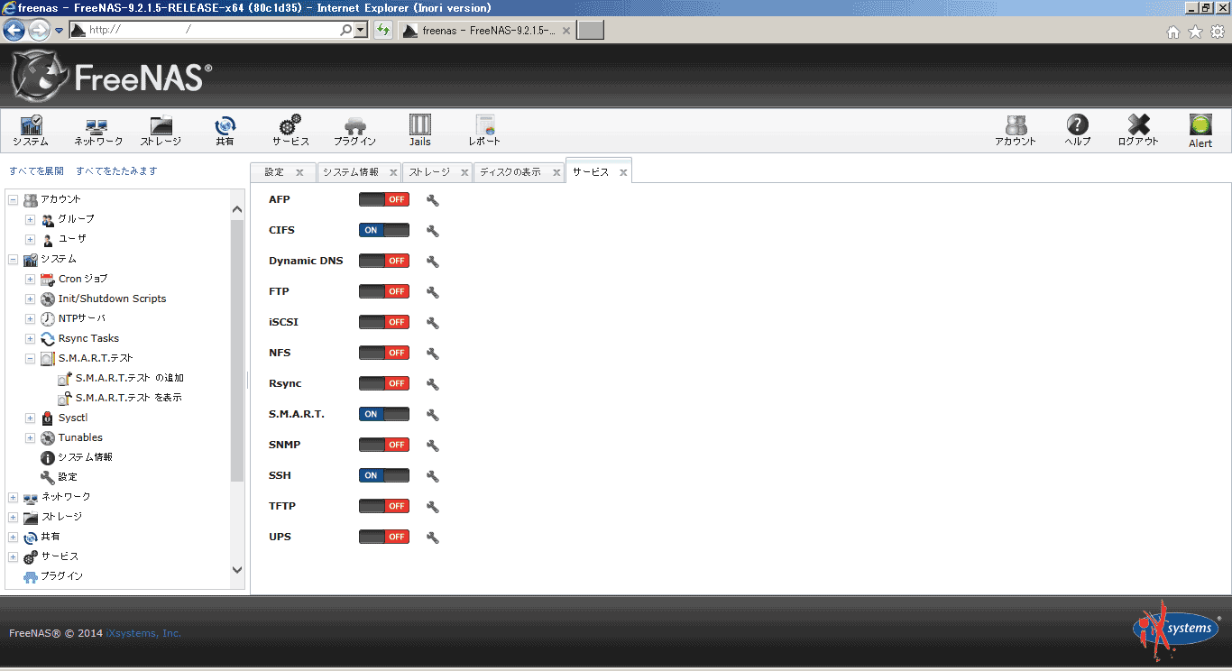Turn on the AFP service toggle
This screenshot has width=1232, height=671.
click(384, 199)
